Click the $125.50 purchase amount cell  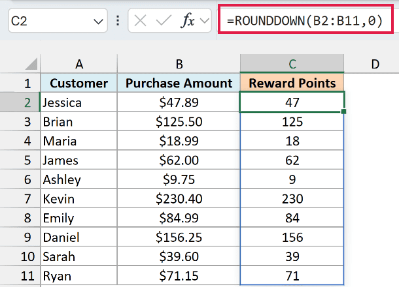point(179,122)
